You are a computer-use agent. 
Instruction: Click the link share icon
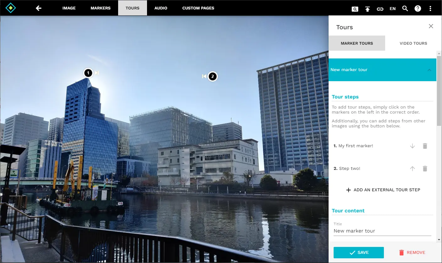[x=380, y=9]
